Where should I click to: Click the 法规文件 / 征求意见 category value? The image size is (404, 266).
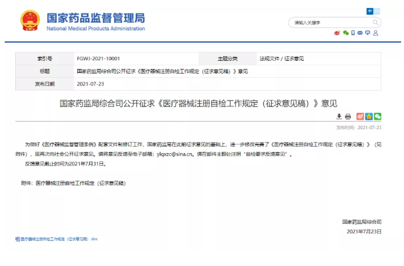pos(282,58)
